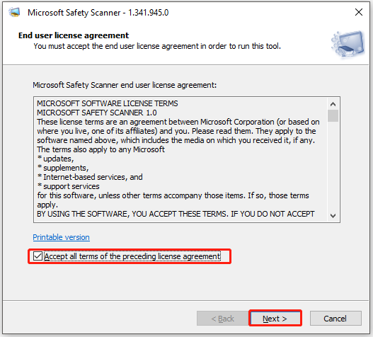Click the license scrollbar thumb
The image size is (373, 337).
coord(333,115)
